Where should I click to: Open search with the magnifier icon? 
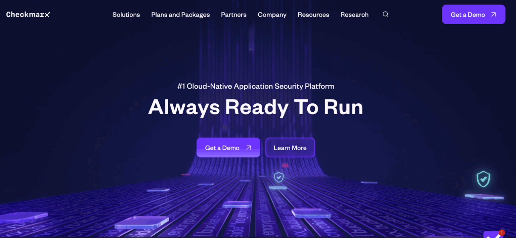coord(386,14)
